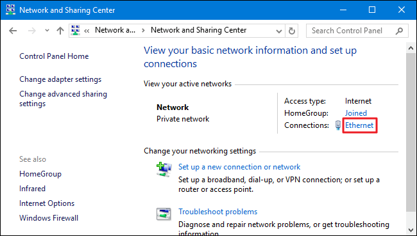
Task: Go up one level with Up arrow
Action: click(x=60, y=31)
